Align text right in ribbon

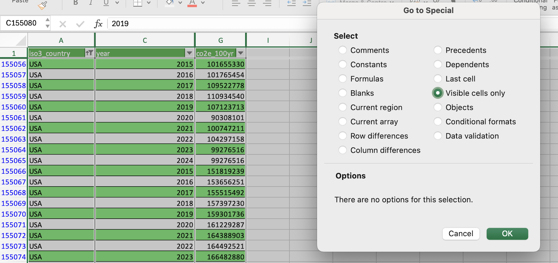pos(267,3)
